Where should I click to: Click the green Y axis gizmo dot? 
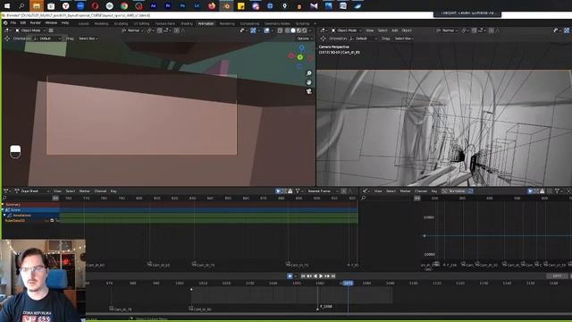[x=300, y=57]
